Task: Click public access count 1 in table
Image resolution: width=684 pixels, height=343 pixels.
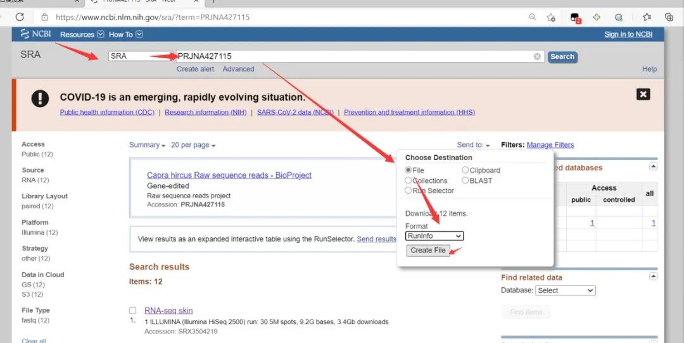Action: coord(592,223)
